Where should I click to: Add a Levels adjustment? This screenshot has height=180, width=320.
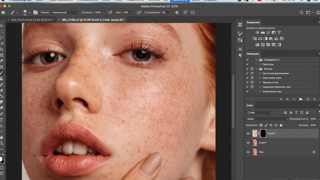(x=262, y=32)
